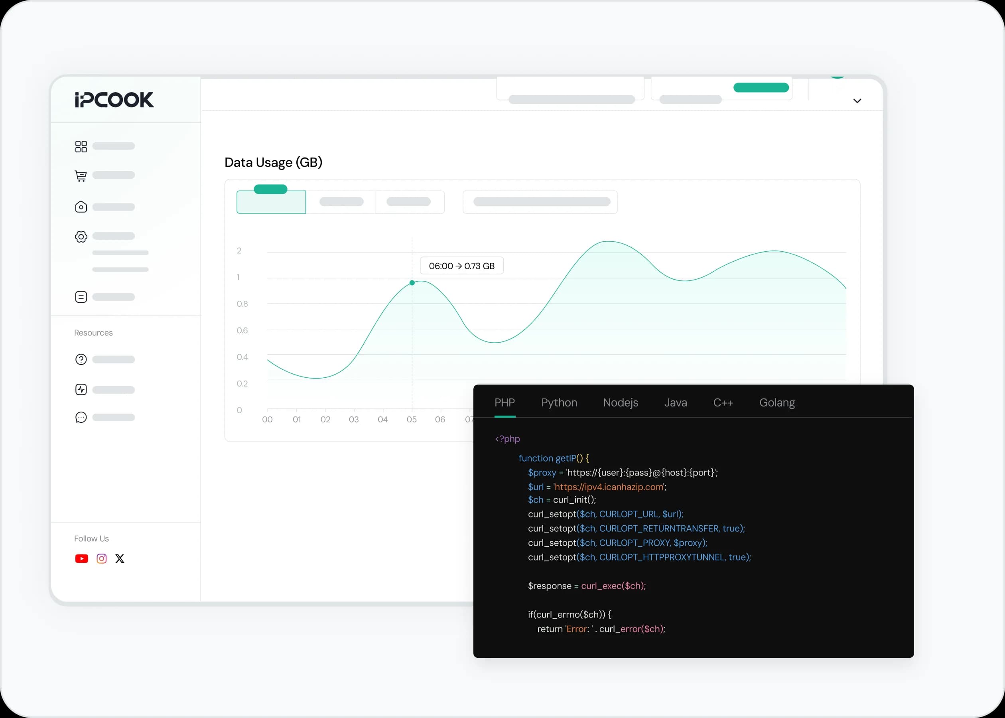1005x718 pixels.
Task: Open the Instagram icon under Follow Us
Action: (x=102, y=559)
